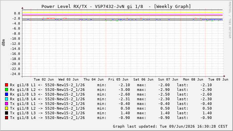Click the Tue 09 Jun axis label

coord(218,80)
